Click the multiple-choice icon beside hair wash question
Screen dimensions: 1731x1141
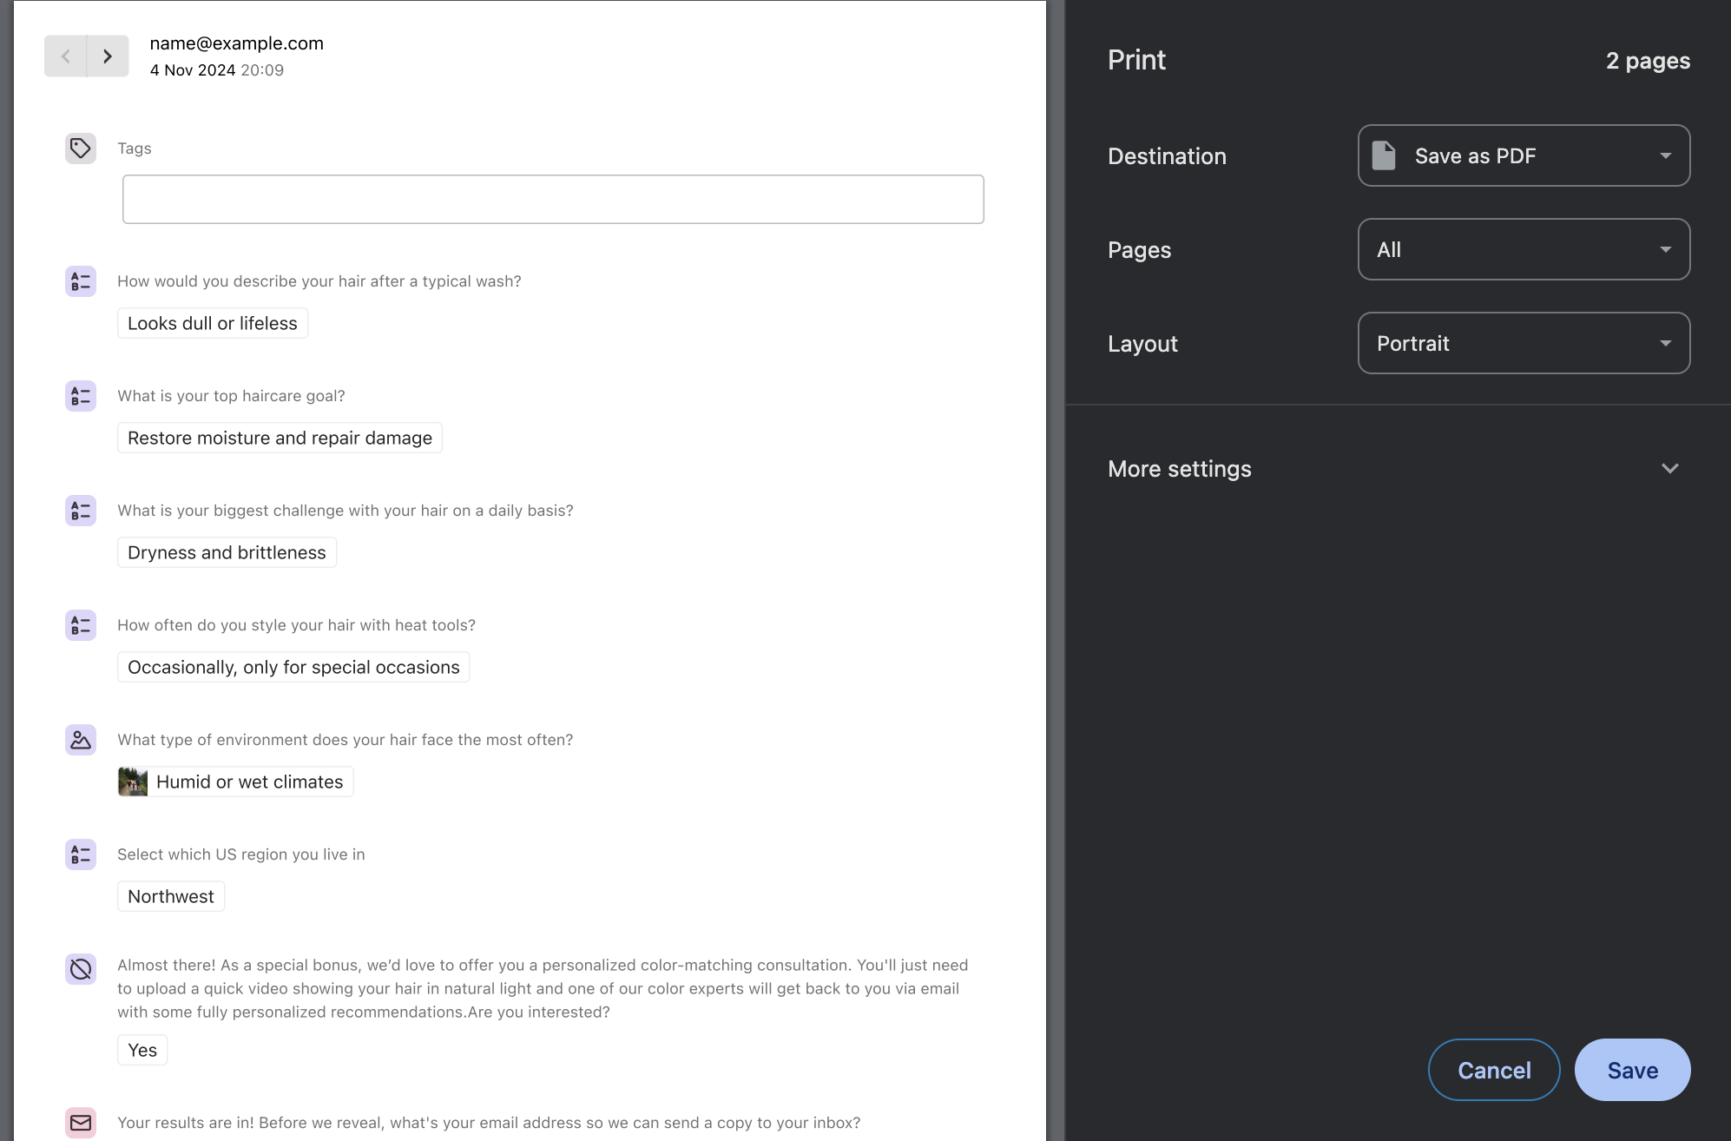[81, 281]
